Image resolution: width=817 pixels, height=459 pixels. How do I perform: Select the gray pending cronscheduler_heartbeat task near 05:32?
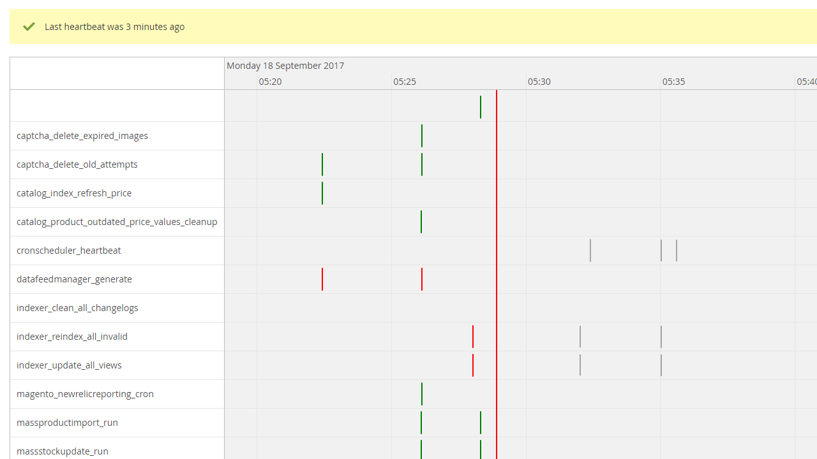click(590, 250)
